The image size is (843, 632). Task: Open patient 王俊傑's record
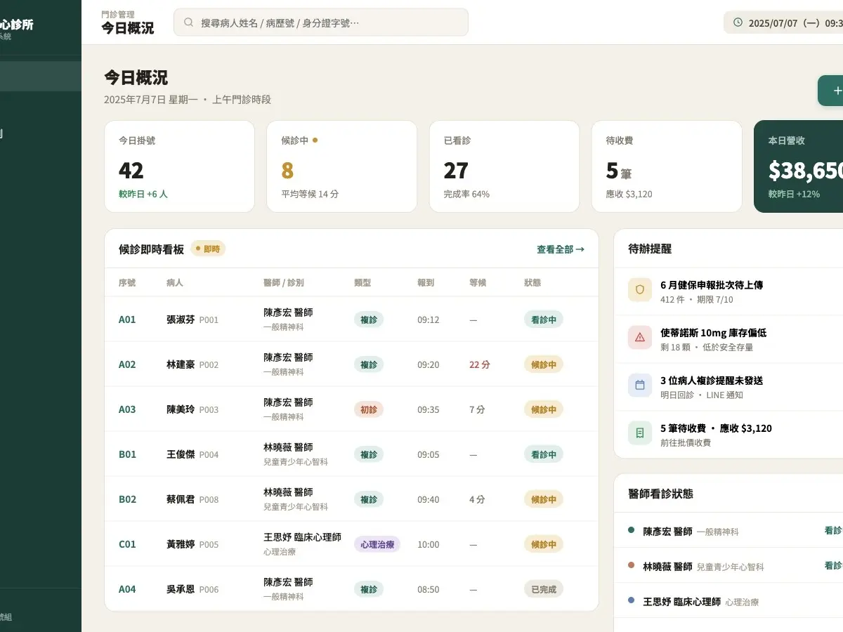click(x=181, y=454)
